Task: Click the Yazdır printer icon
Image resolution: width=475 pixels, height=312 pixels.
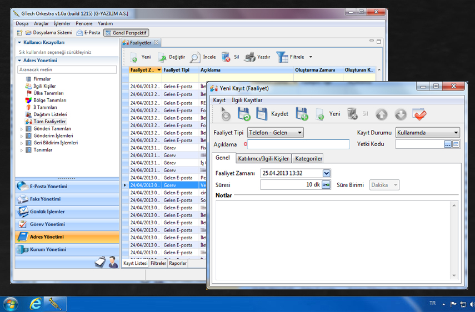Action: (250, 57)
